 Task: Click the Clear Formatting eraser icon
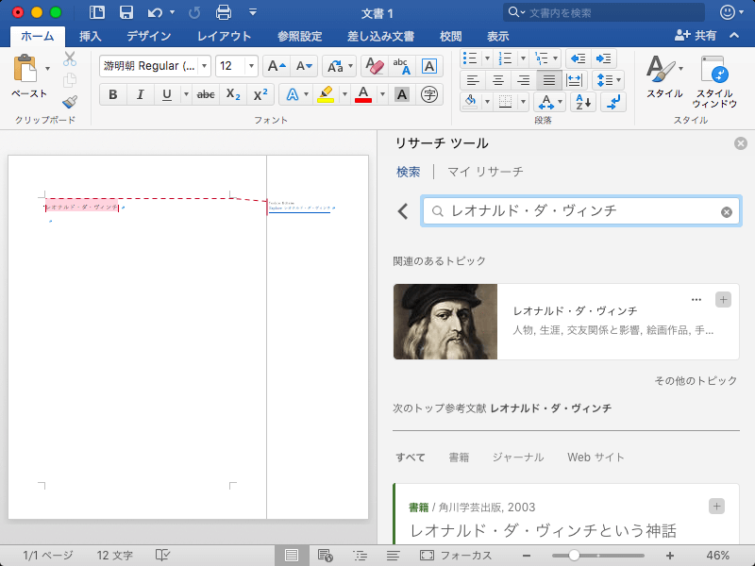[375, 66]
